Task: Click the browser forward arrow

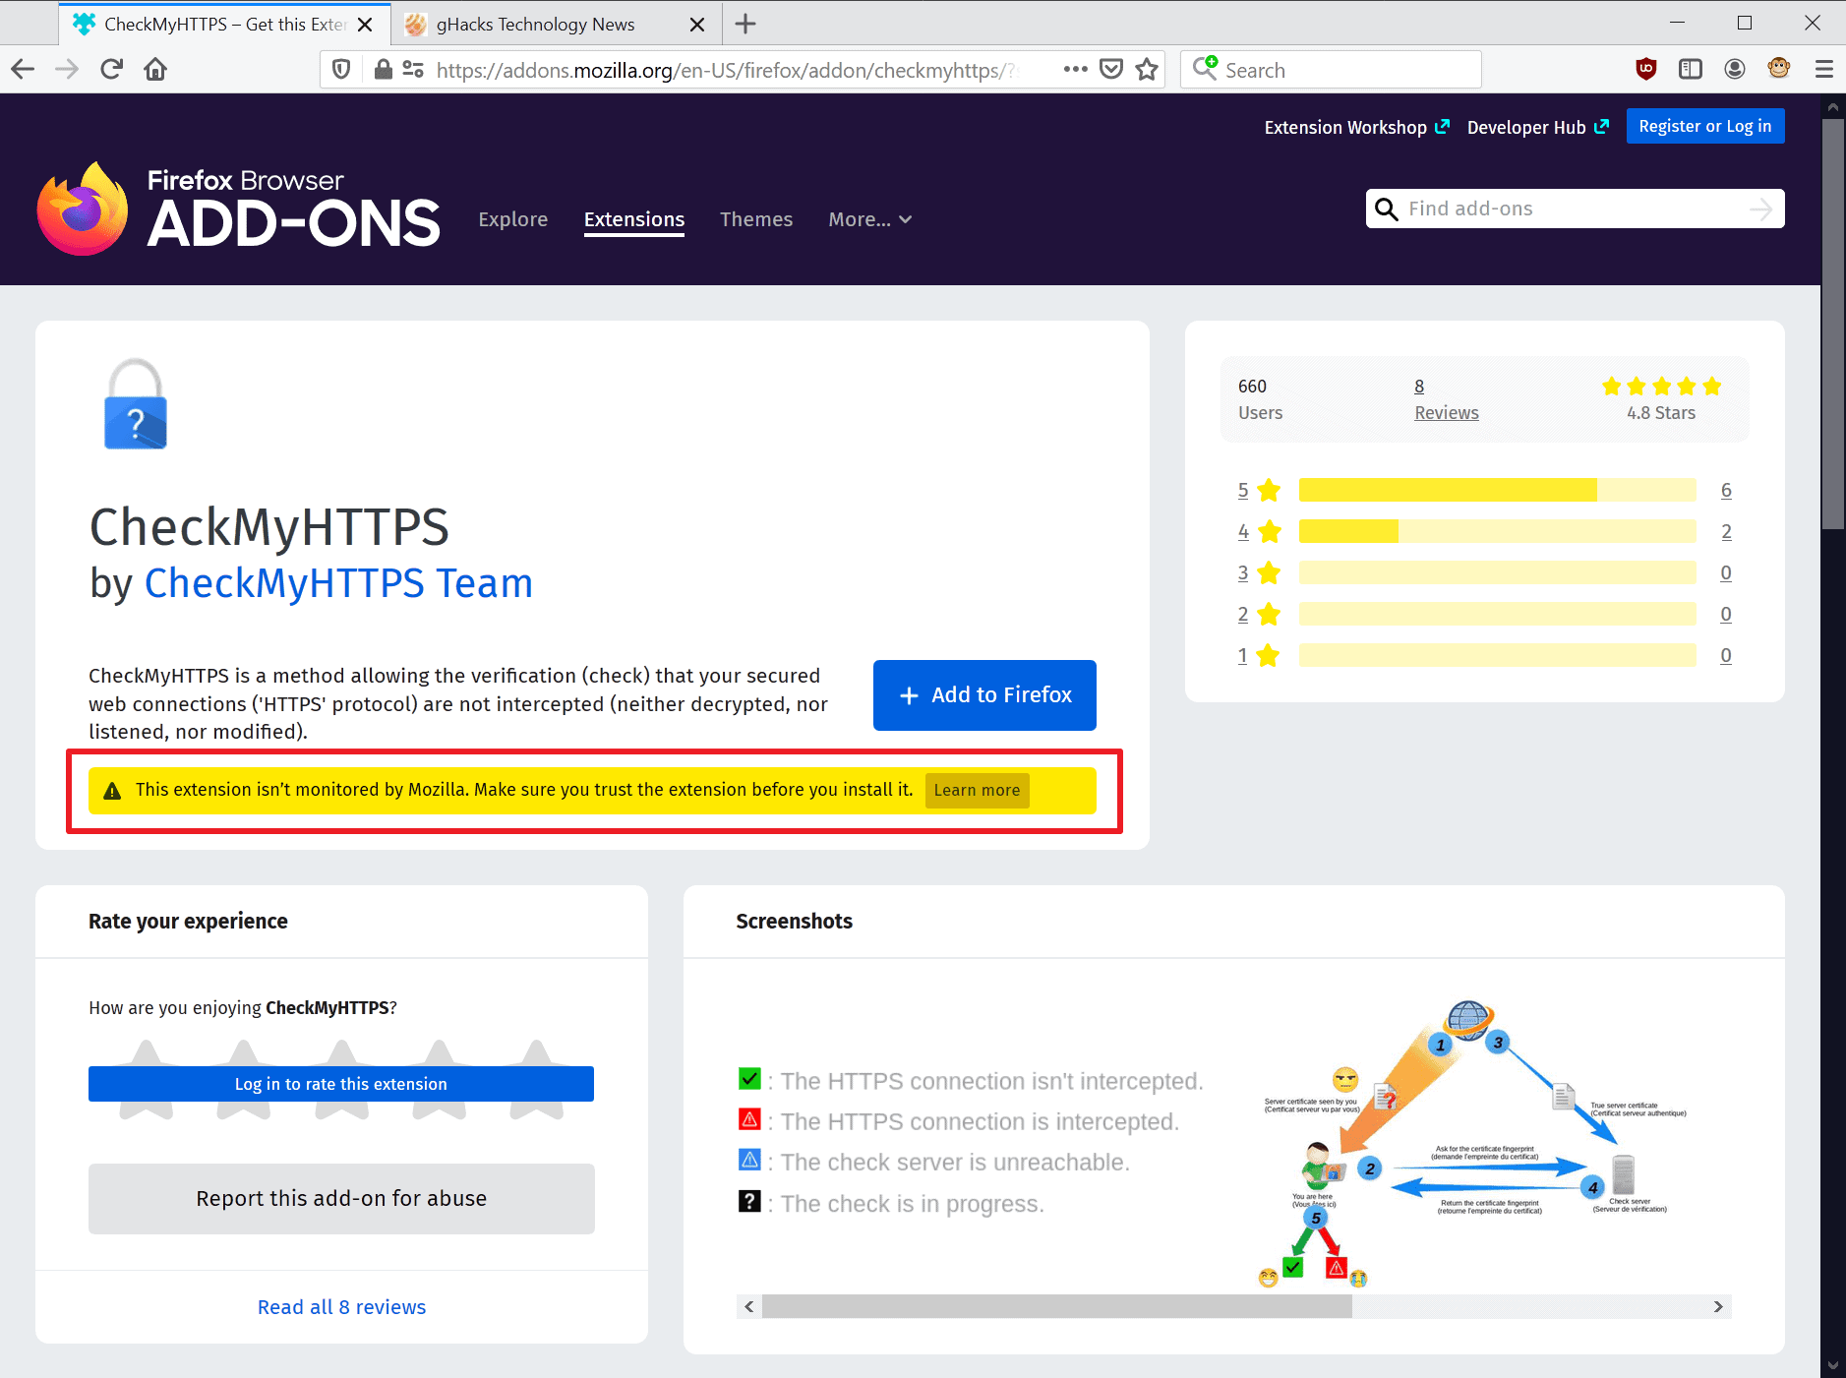Action: [67, 69]
